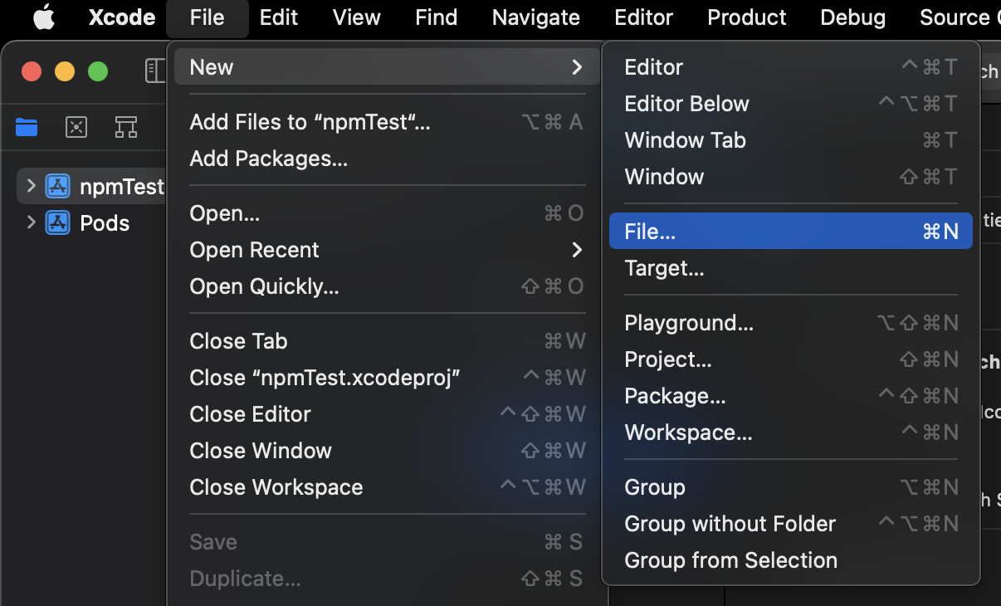1001x606 pixels.
Task: Select Close Editor
Action: (x=387, y=414)
